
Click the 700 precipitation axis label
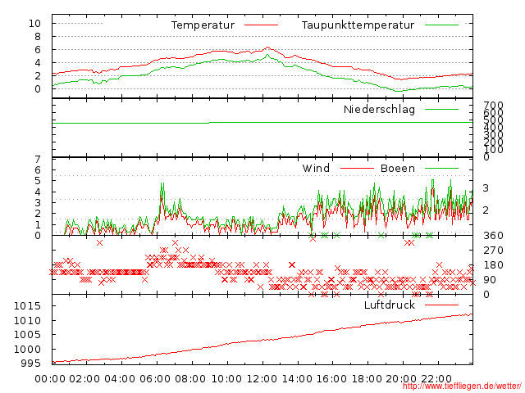[493, 106]
